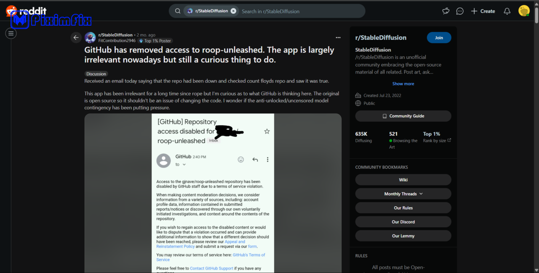Open notifications bell

pos(507,11)
